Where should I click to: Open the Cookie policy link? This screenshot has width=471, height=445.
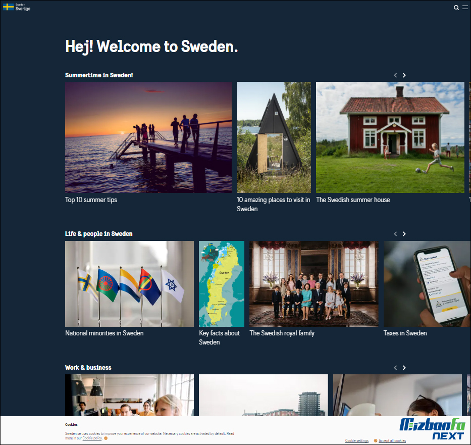(92, 438)
